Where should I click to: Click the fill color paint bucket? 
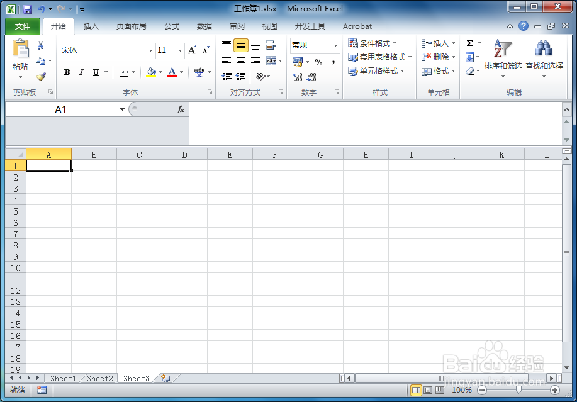tap(151, 72)
